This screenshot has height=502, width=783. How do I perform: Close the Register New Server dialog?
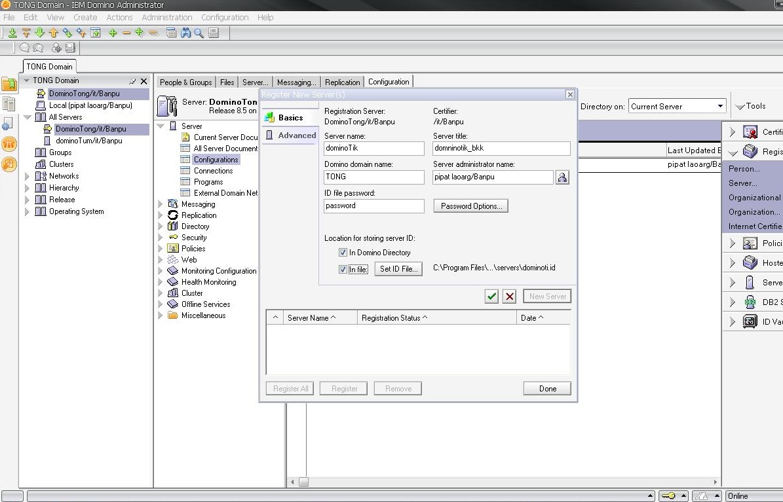coord(570,95)
